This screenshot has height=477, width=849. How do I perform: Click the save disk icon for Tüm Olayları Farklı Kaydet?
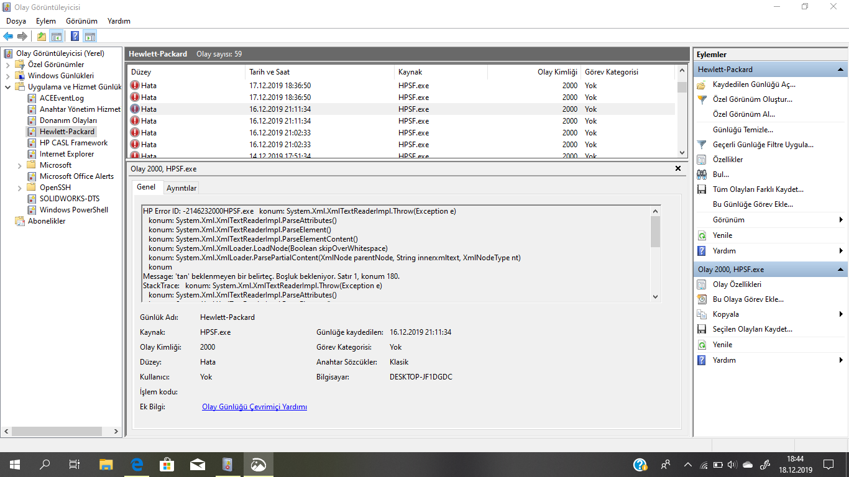point(703,188)
